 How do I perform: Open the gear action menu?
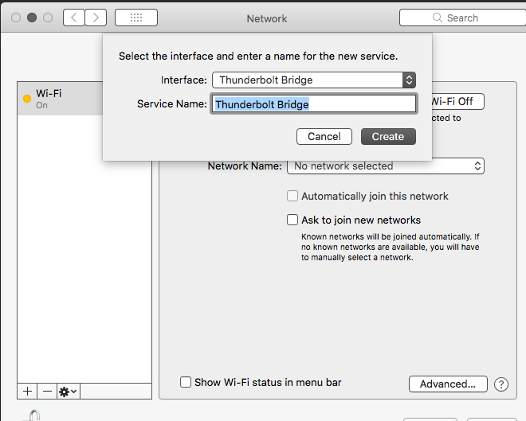[x=69, y=392]
